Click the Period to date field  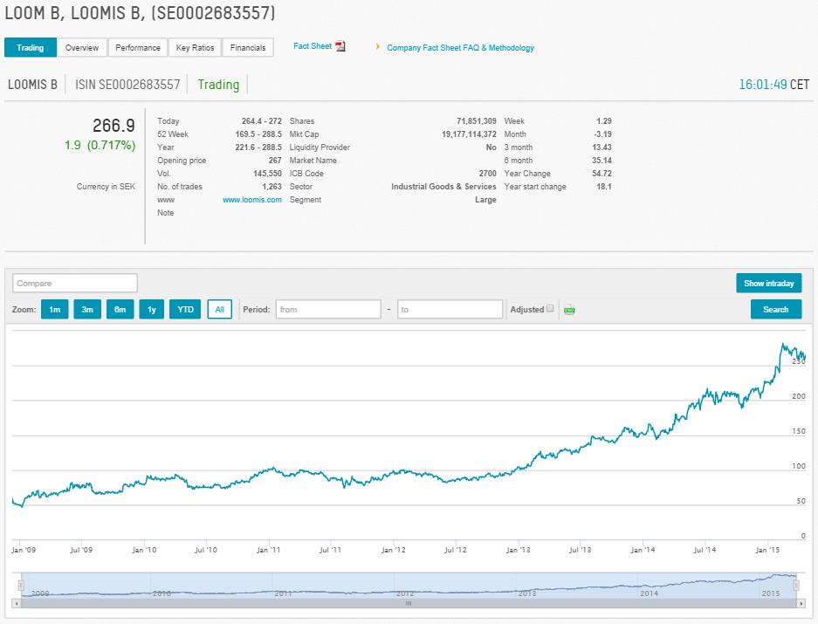pyautogui.click(x=450, y=310)
